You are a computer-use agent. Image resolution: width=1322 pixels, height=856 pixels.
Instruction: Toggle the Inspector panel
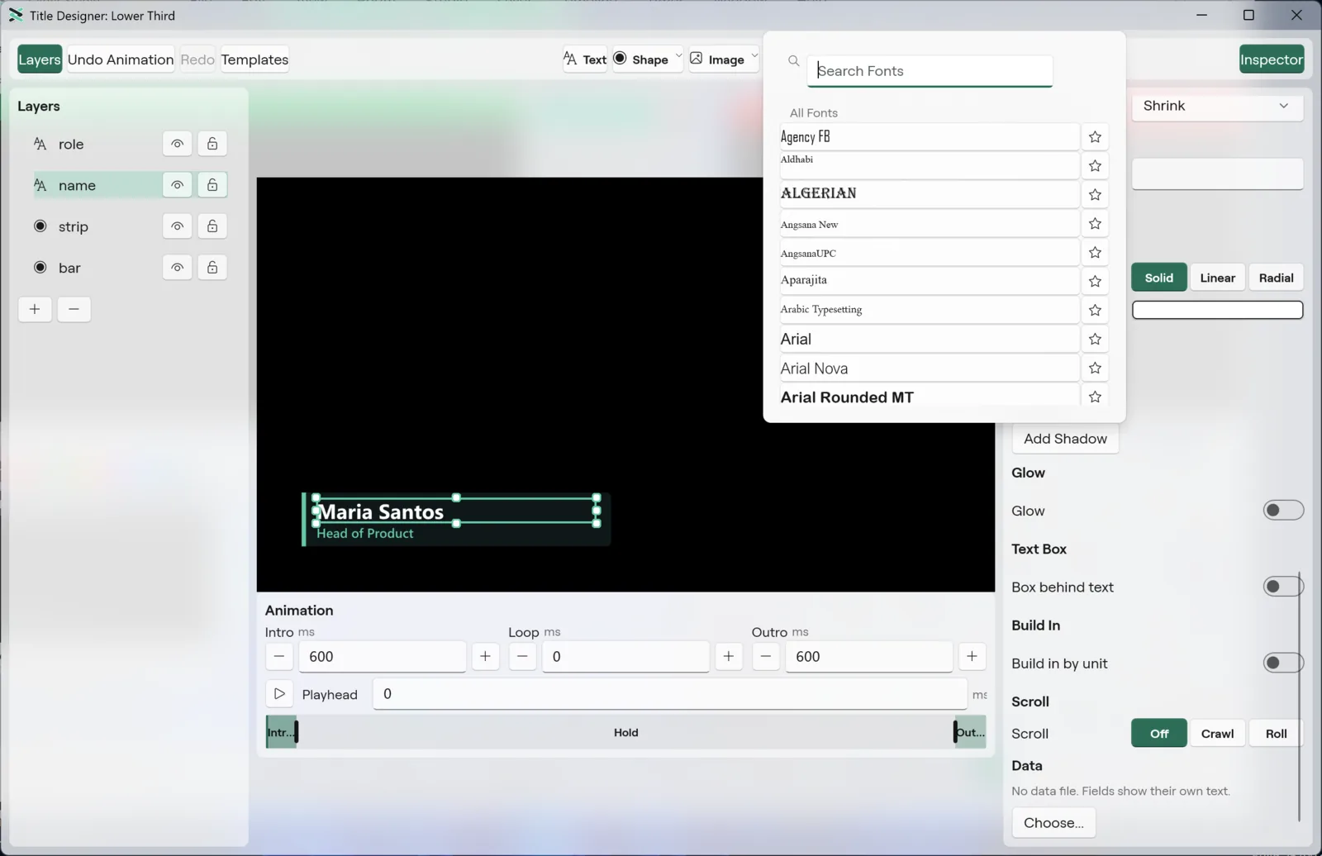(x=1272, y=59)
